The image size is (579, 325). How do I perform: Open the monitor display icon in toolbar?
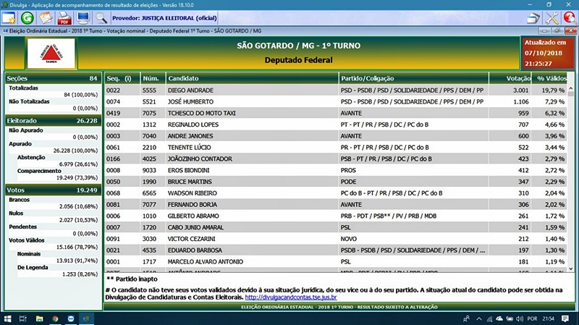pos(83,17)
